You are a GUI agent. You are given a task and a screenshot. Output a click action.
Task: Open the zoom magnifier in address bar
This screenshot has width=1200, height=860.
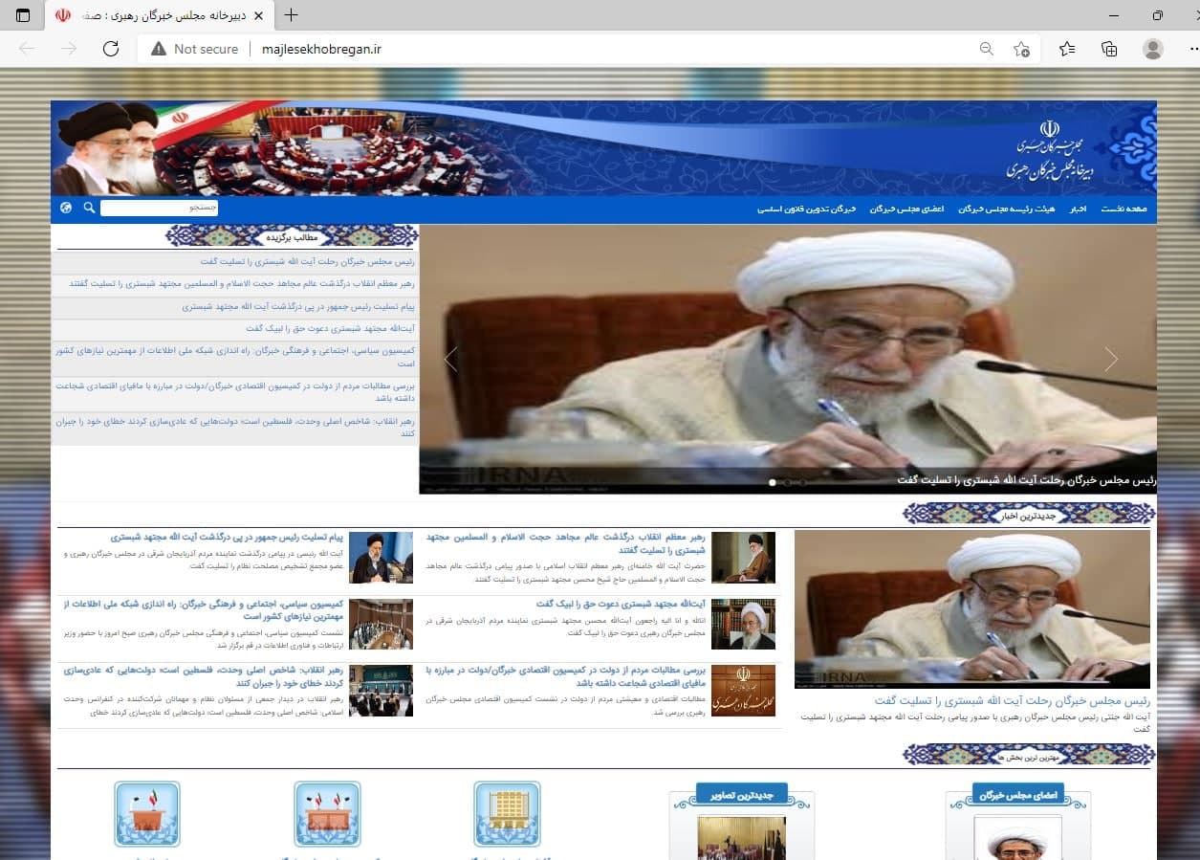(x=986, y=49)
